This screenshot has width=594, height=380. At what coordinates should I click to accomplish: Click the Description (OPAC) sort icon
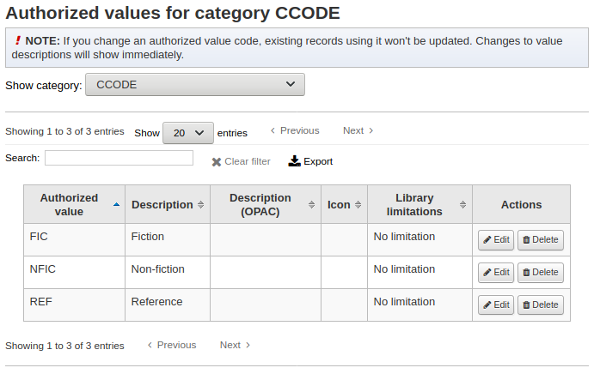tap(311, 205)
